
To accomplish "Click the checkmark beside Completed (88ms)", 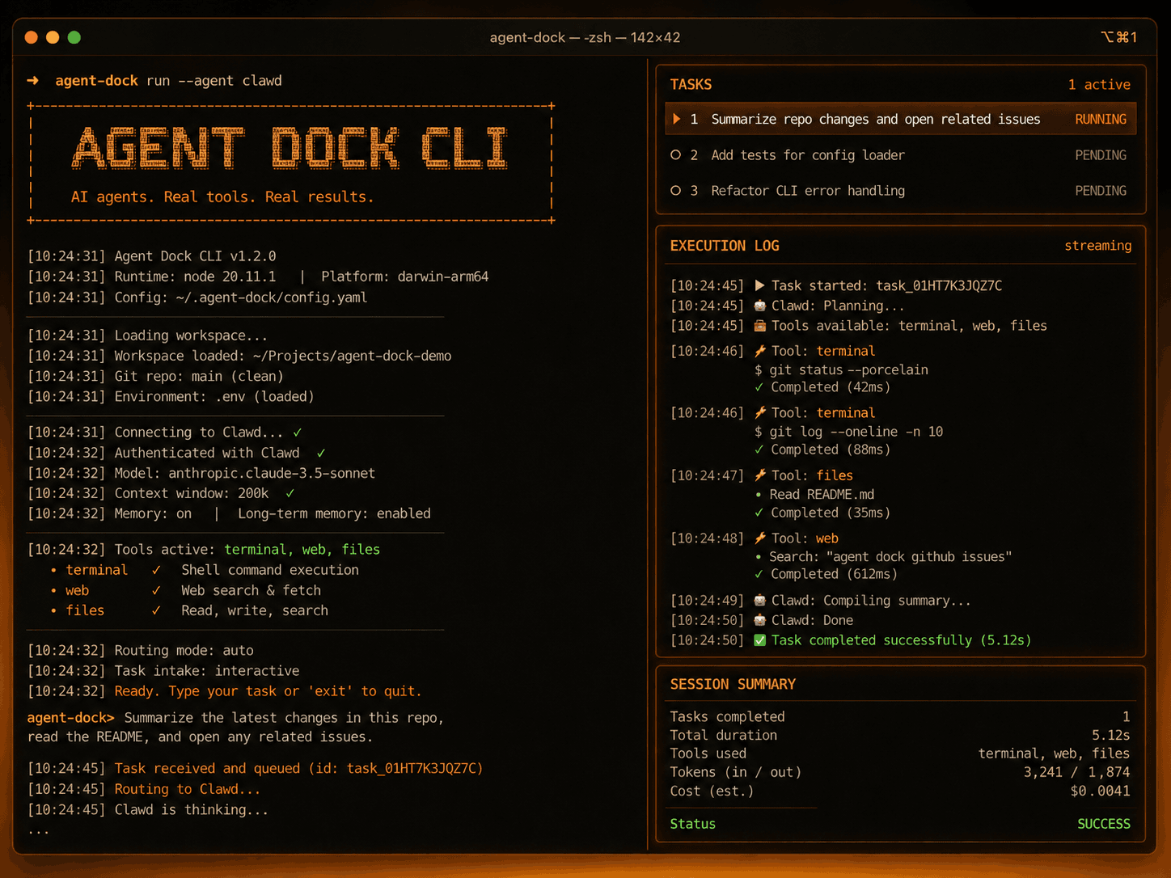I will [759, 450].
